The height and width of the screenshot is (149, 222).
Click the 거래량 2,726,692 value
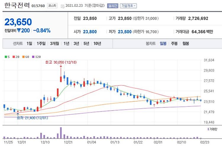pos(198,19)
